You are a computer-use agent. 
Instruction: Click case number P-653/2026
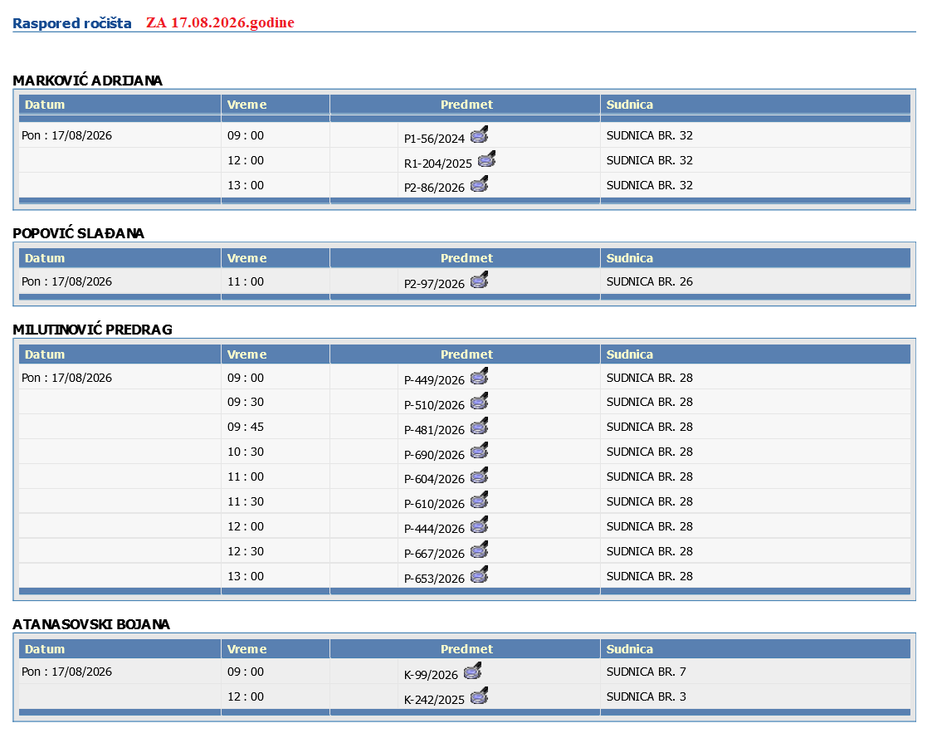(x=434, y=579)
